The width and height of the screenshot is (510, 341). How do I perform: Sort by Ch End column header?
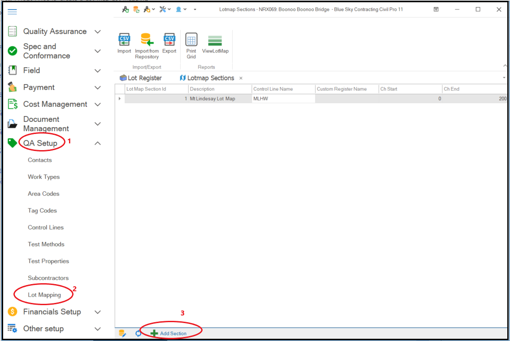click(x=475, y=89)
